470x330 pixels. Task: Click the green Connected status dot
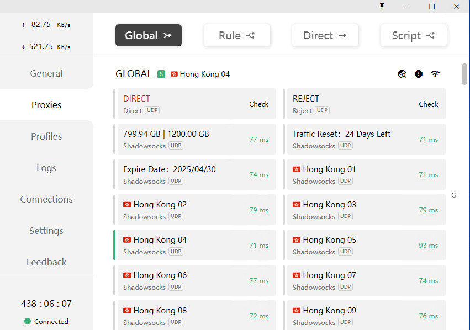pos(28,321)
